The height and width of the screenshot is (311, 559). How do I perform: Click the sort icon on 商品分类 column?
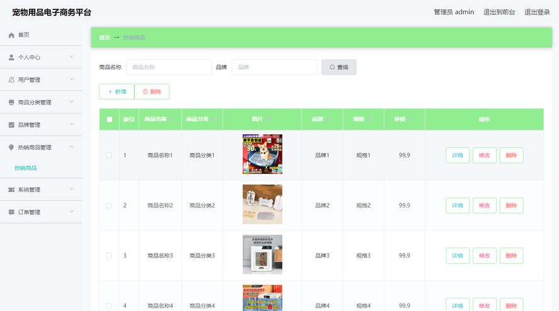[213, 119]
